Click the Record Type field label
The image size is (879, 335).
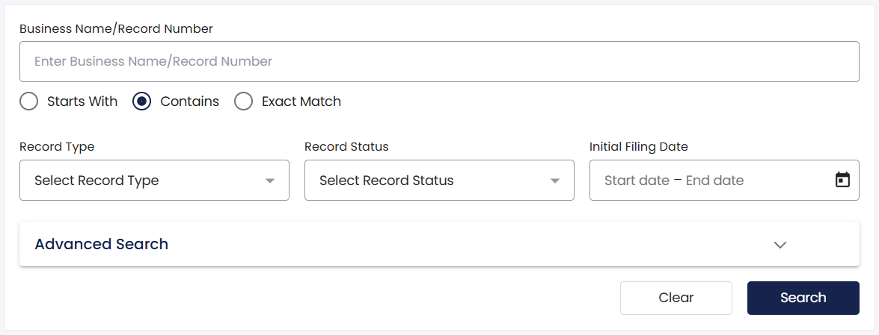57,146
